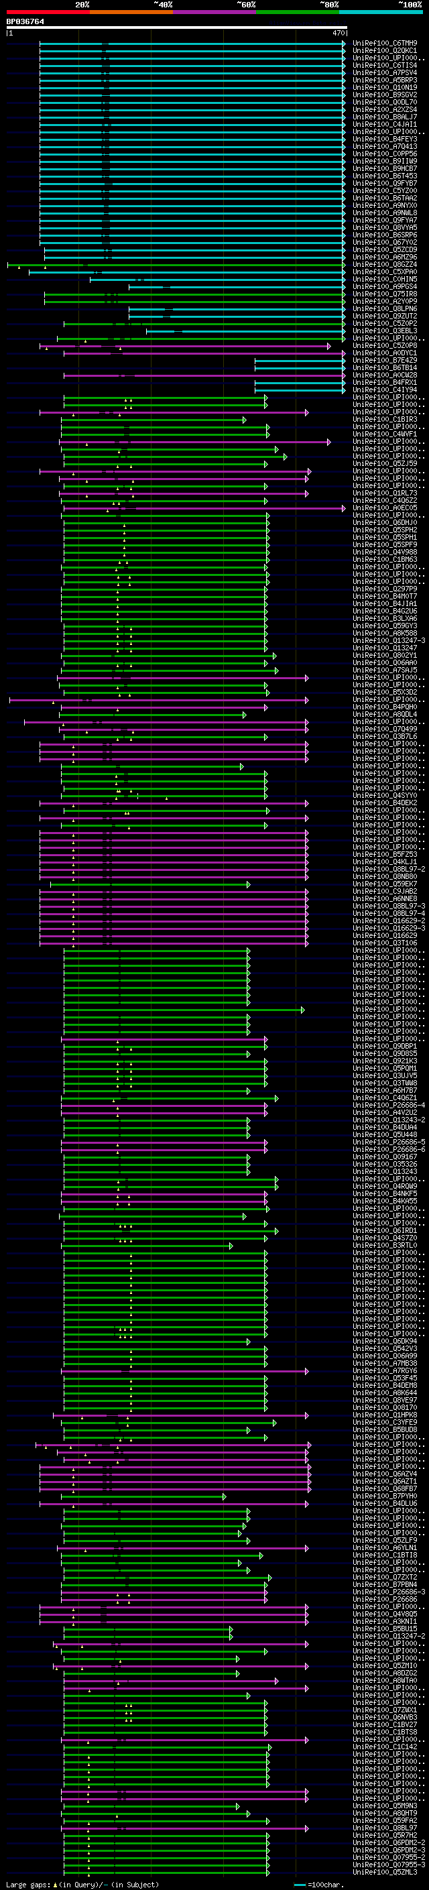Click label UniRef100_B6T453
This screenshot has width=429, height=1890.
click(x=385, y=176)
